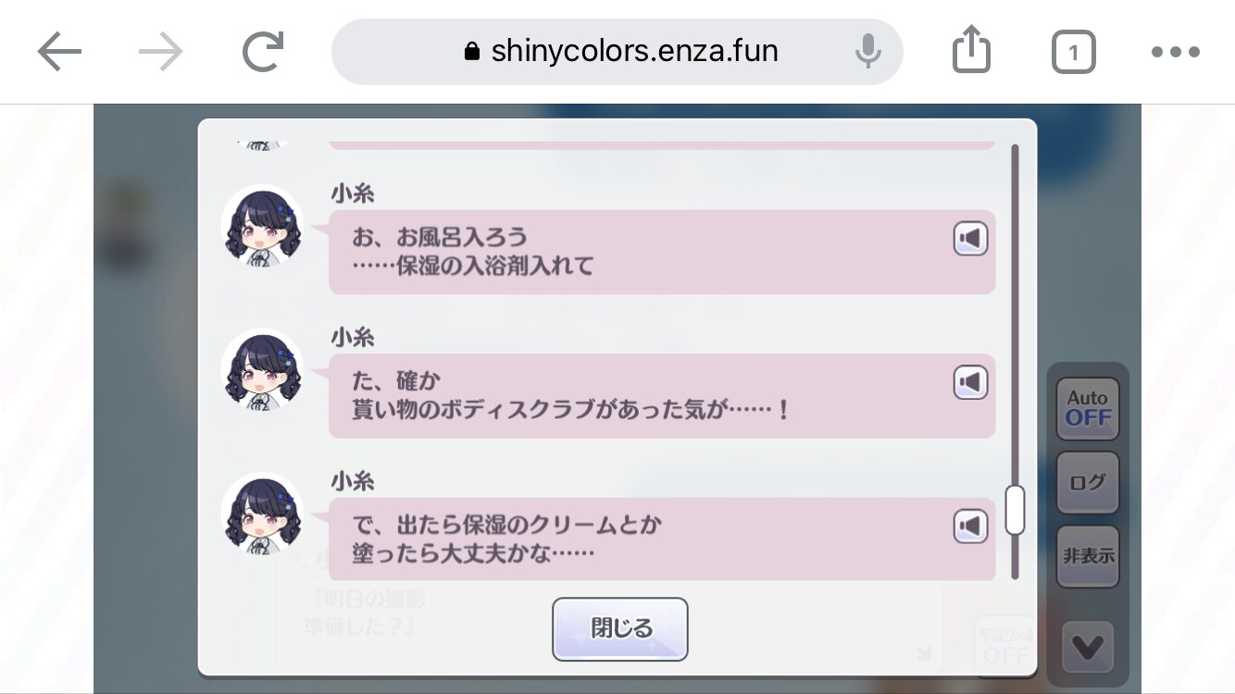
Task: Open the tab switcher showing 1
Action: pyautogui.click(x=1074, y=53)
